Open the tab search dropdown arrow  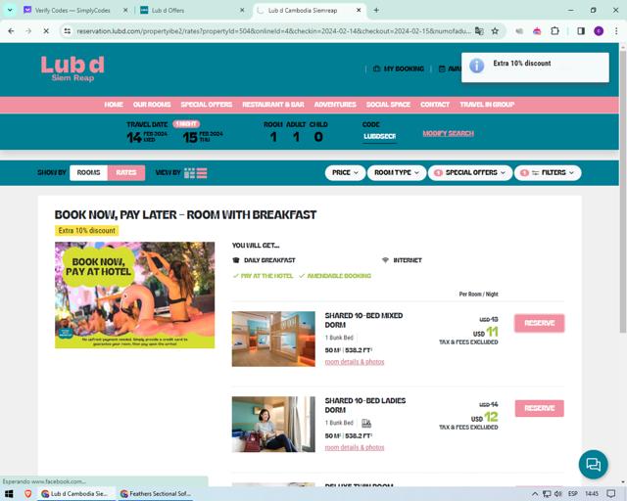tap(10, 11)
